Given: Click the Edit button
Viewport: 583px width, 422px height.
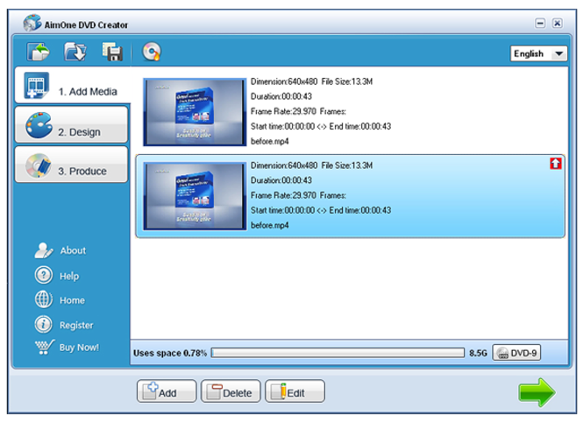Looking at the screenshot, I should pyautogui.click(x=295, y=390).
